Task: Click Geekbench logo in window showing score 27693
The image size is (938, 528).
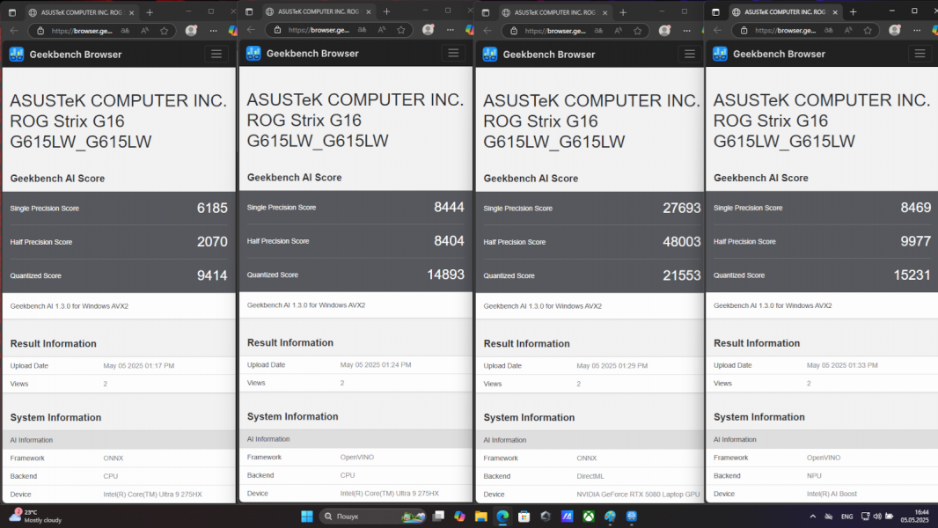Action: (490, 55)
